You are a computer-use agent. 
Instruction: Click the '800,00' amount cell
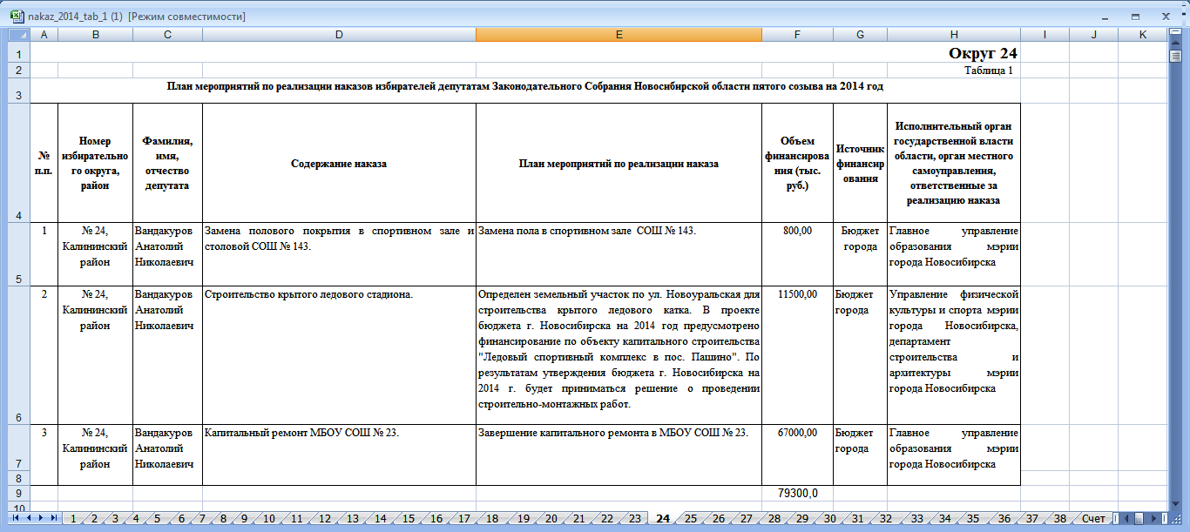797,254
